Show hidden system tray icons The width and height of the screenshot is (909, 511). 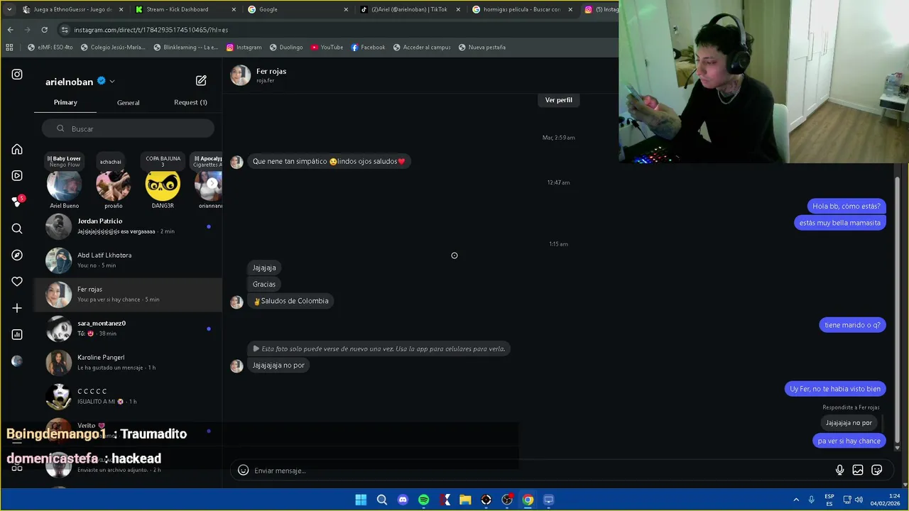[x=796, y=500]
